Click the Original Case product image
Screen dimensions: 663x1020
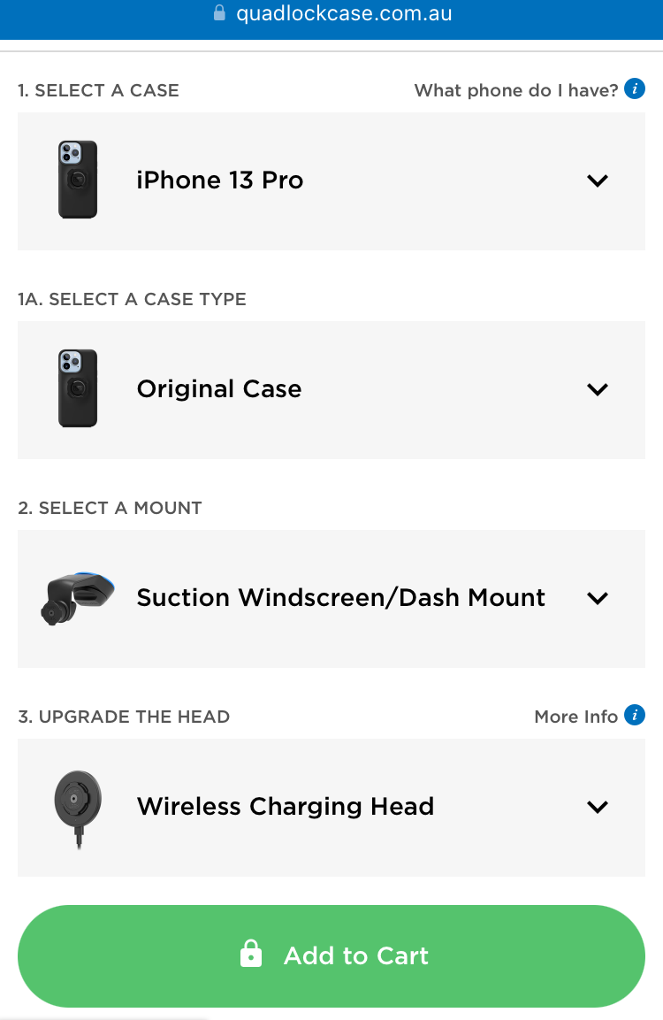(78, 388)
